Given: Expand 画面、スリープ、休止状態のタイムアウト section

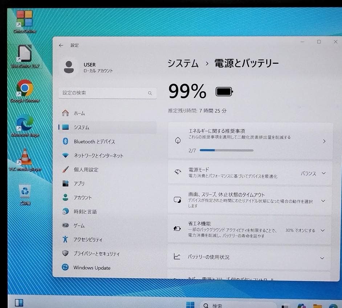Looking at the screenshot, I should (322, 201).
